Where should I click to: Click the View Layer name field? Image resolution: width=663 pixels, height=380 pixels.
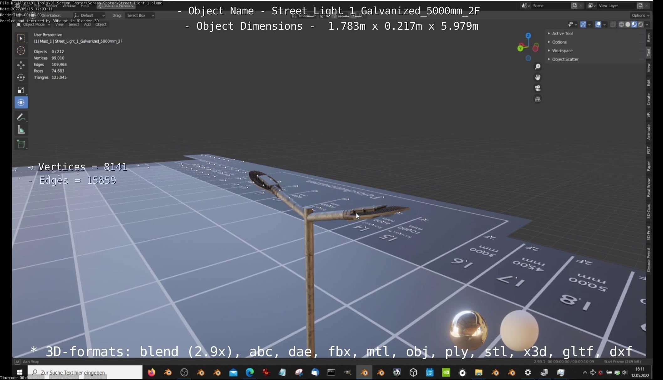pos(617,6)
